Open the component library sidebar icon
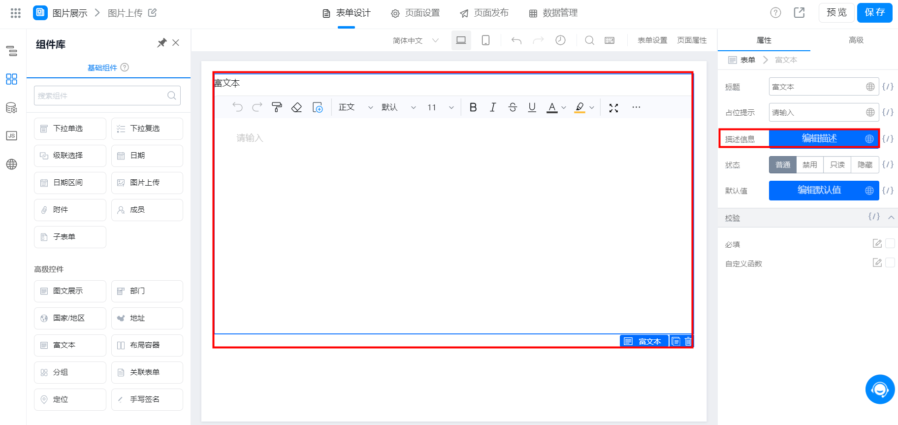898x425 pixels. [x=11, y=79]
